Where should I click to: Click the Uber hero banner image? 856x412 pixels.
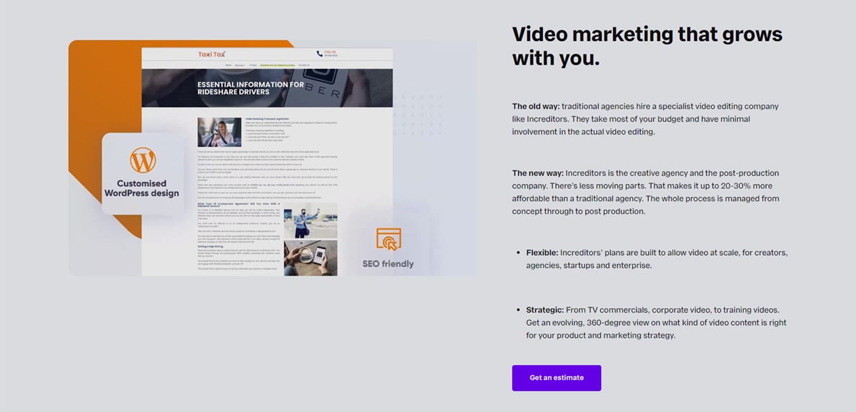pos(267,87)
